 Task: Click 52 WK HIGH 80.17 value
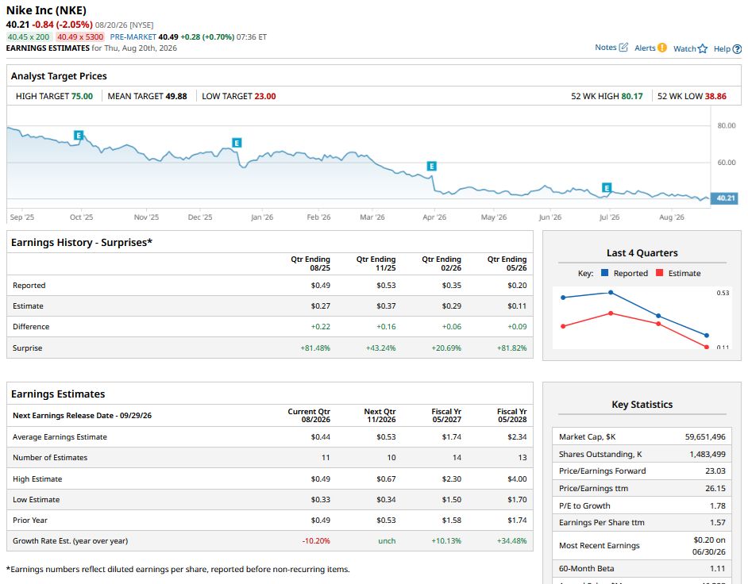click(x=632, y=96)
